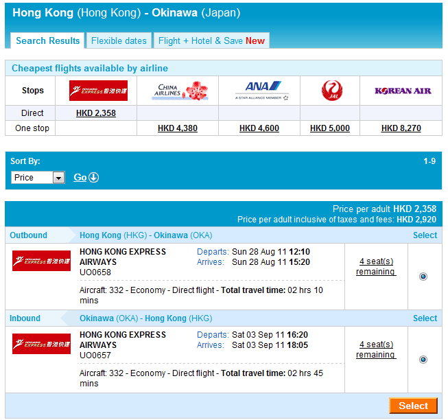The height and width of the screenshot is (420, 448).
Task: Click the Go arrow icon beside sort
Action: coord(93,178)
